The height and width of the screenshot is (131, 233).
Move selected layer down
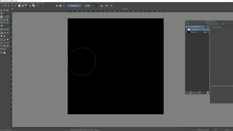[194, 93]
